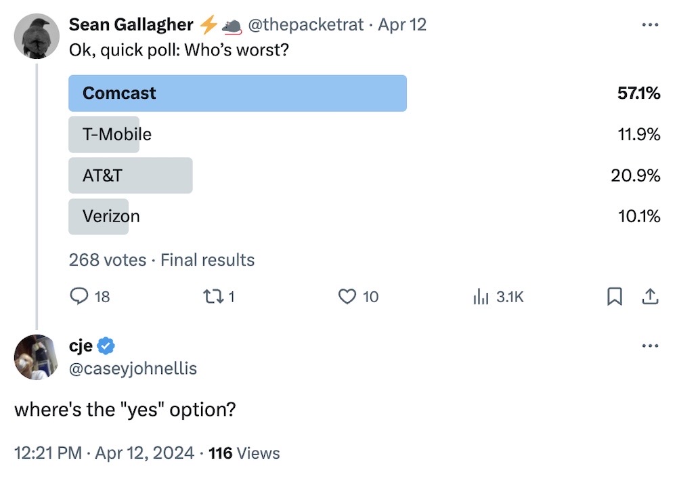
Task: Expand options for the AT&T poll row
Action: pos(130,175)
